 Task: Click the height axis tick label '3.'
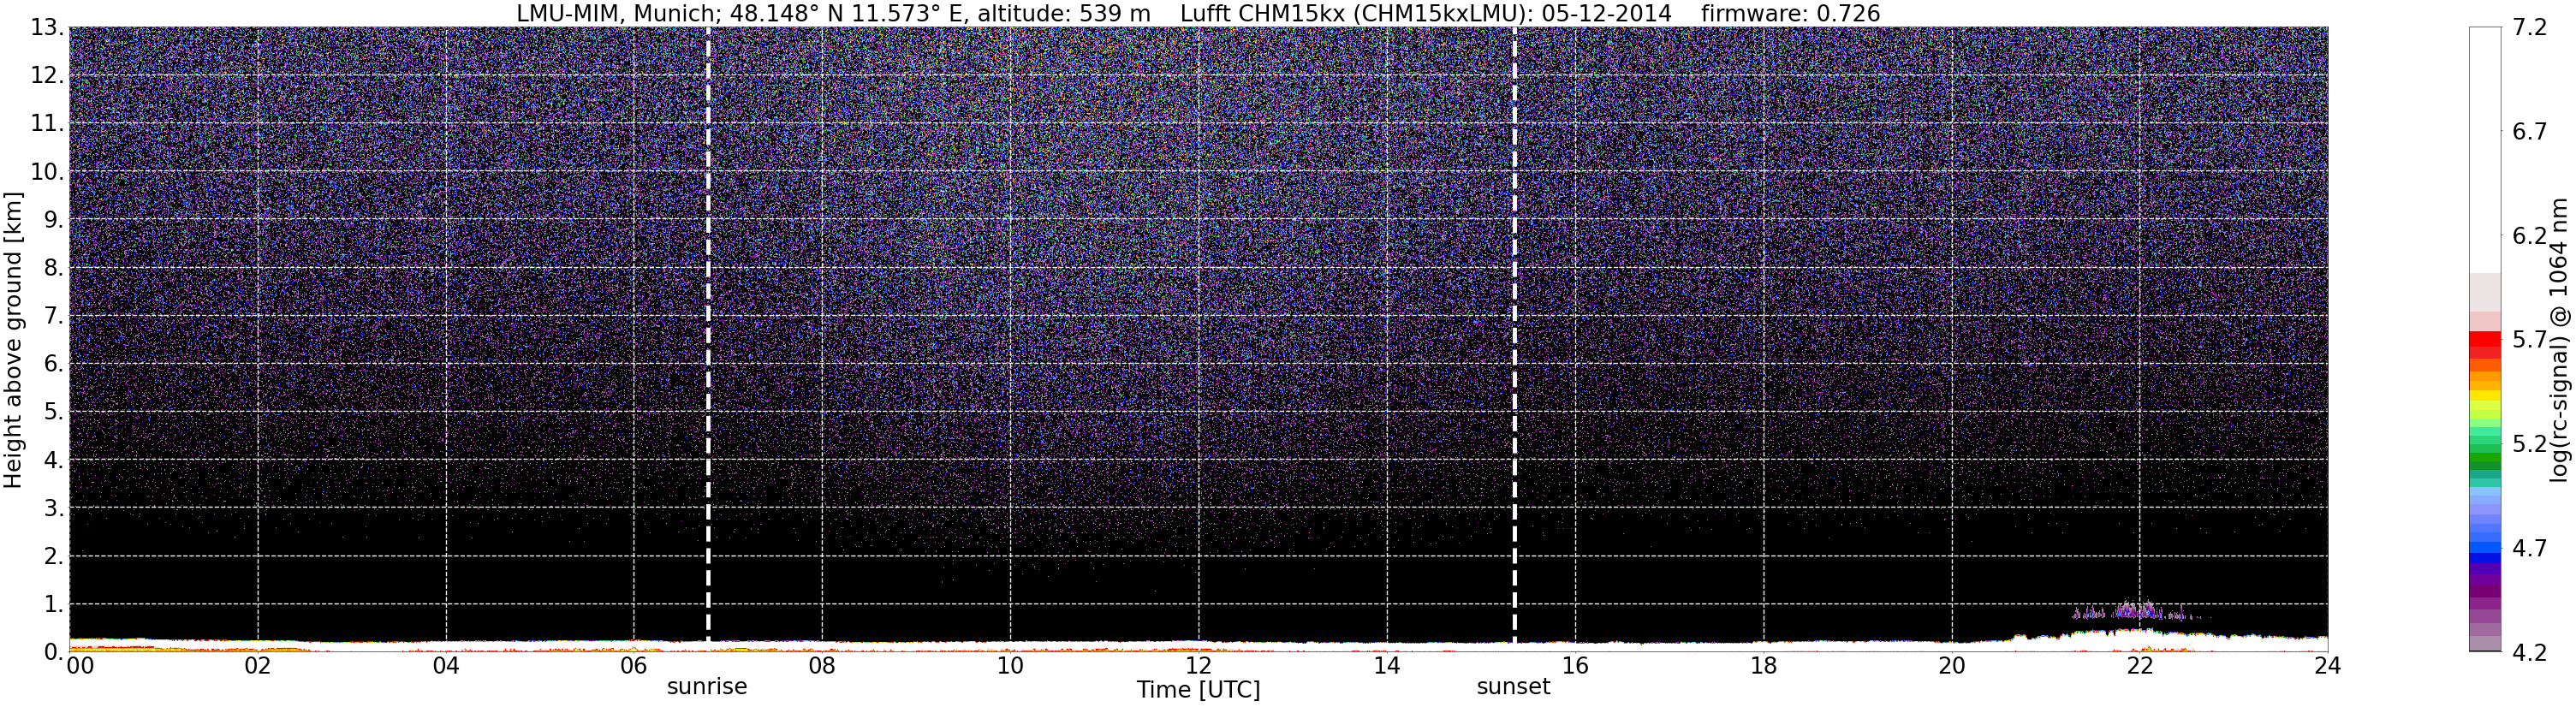pos(54,508)
